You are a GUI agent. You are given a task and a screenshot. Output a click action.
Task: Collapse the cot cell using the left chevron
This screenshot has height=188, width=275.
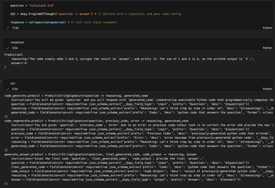pyautogui.click(x=1, y=81)
